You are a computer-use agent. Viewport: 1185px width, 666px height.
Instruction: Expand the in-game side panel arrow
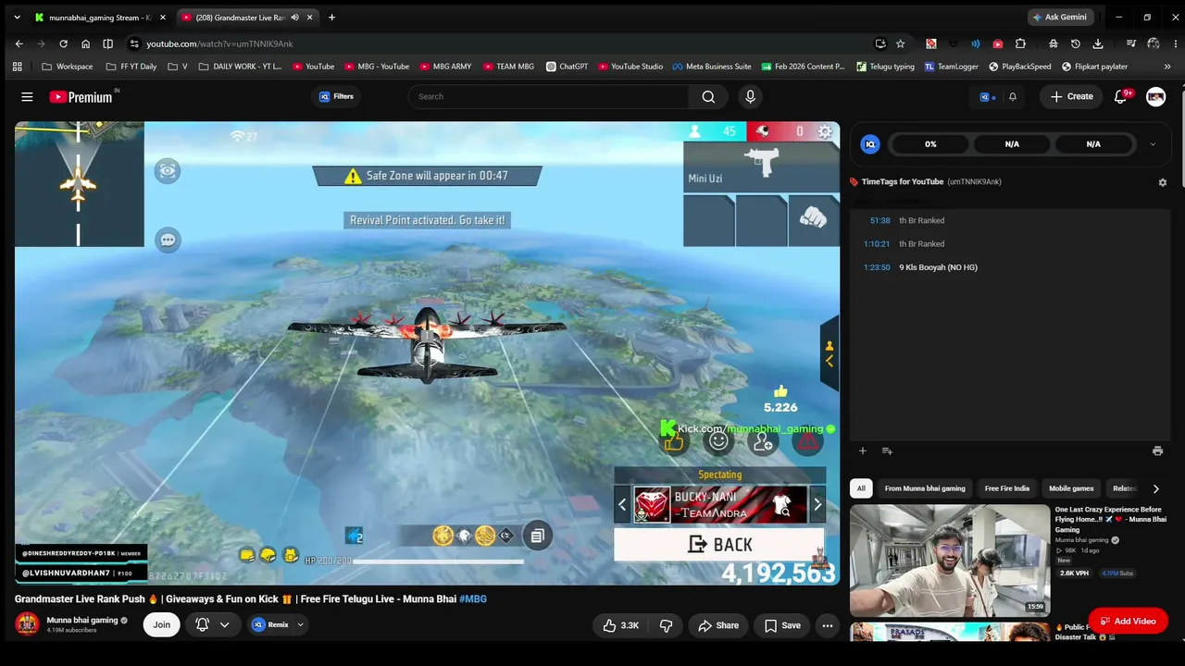(x=829, y=353)
